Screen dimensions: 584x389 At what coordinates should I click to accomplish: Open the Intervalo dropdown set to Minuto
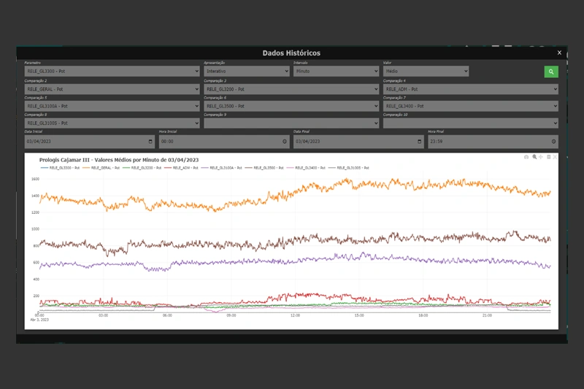click(331, 72)
